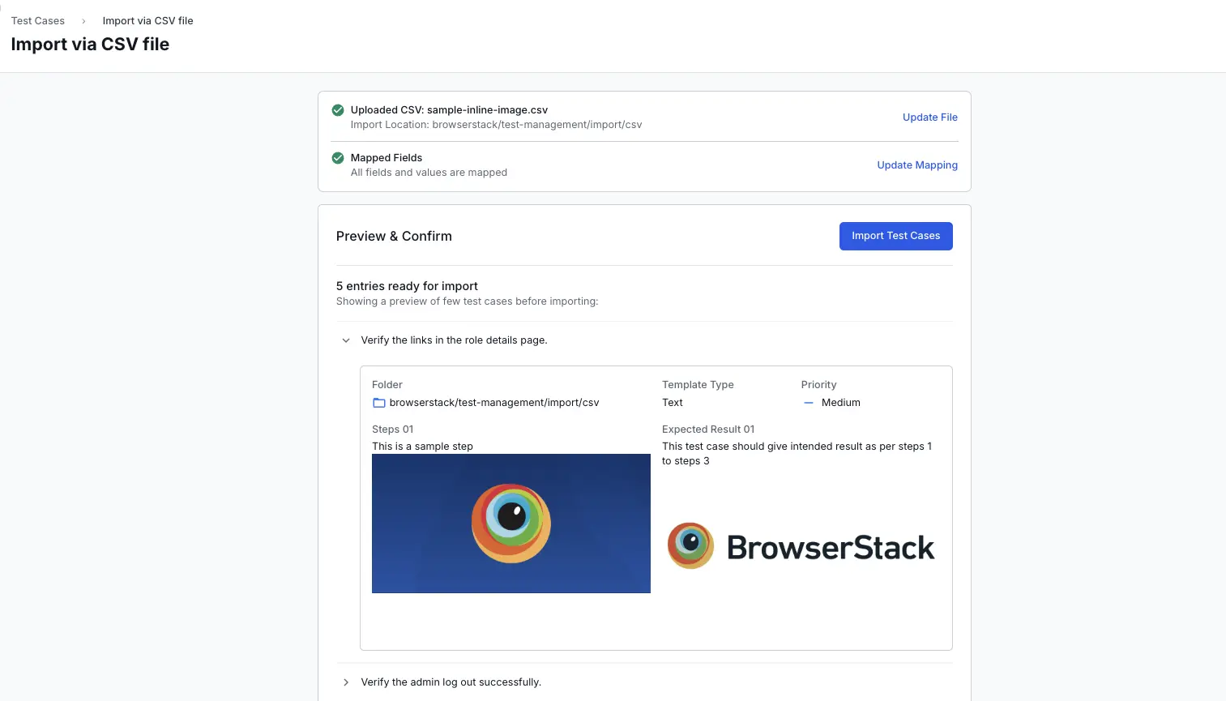Go to the Test Cases breadcrumb
Image resolution: width=1226 pixels, height=701 pixels.
[x=38, y=21]
